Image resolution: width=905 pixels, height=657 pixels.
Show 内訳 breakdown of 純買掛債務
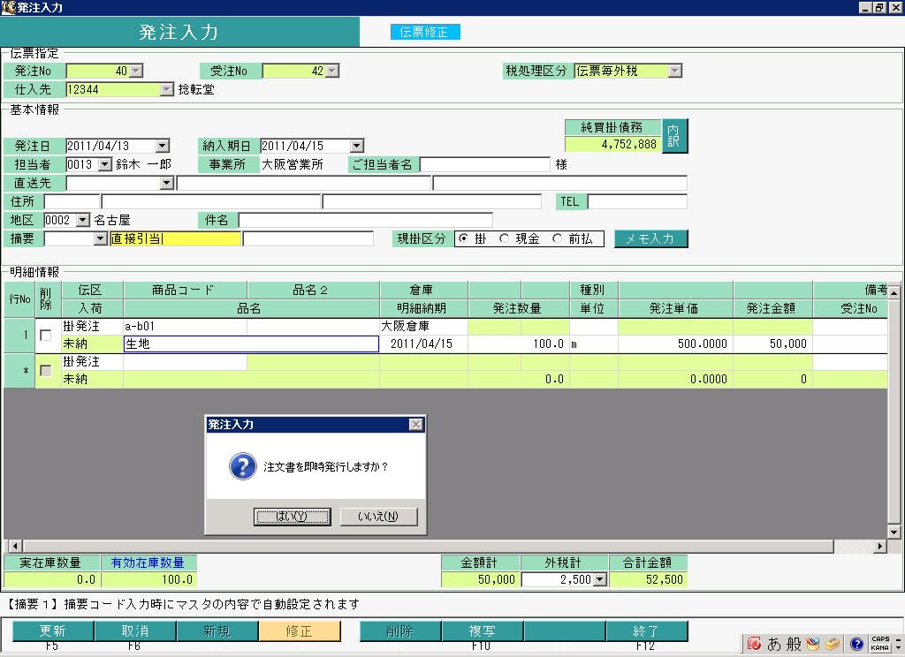click(673, 136)
